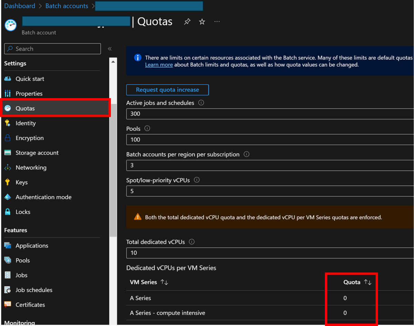
Task: Click the Encryption padlock icon
Action: [x=8, y=138]
